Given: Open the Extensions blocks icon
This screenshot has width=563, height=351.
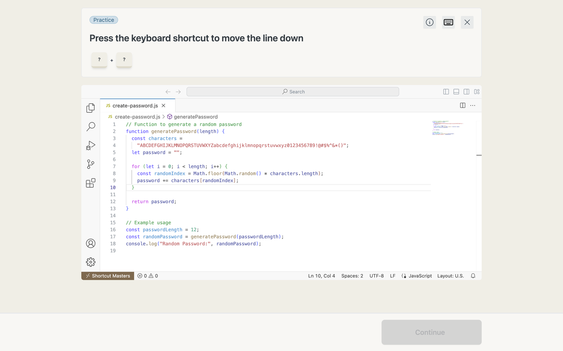Looking at the screenshot, I should coord(91,183).
